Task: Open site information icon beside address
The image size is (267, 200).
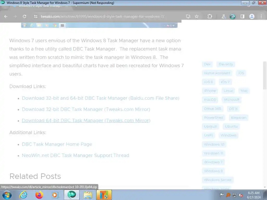Action: [35, 16]
